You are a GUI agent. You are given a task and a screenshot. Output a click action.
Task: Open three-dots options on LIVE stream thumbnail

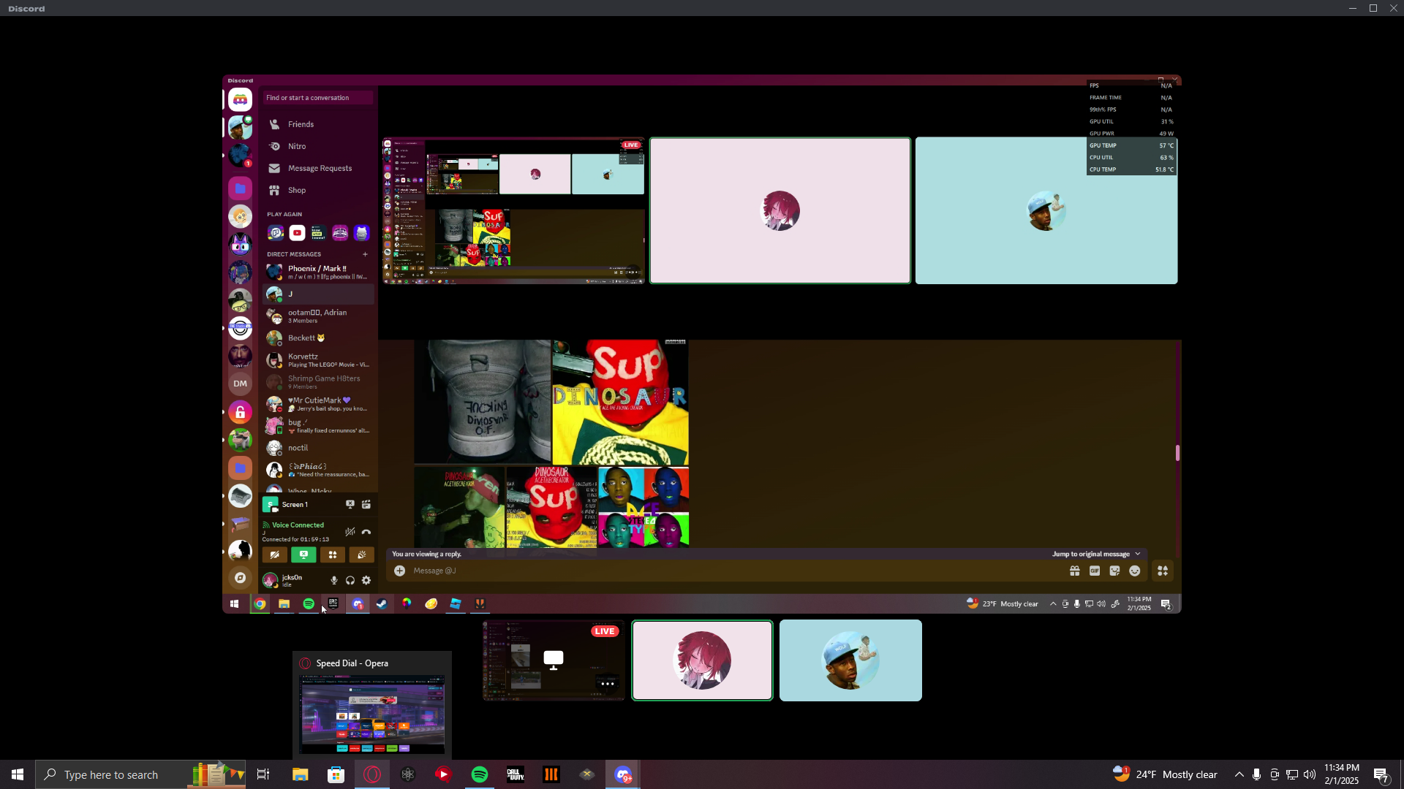tap(607, 684)
